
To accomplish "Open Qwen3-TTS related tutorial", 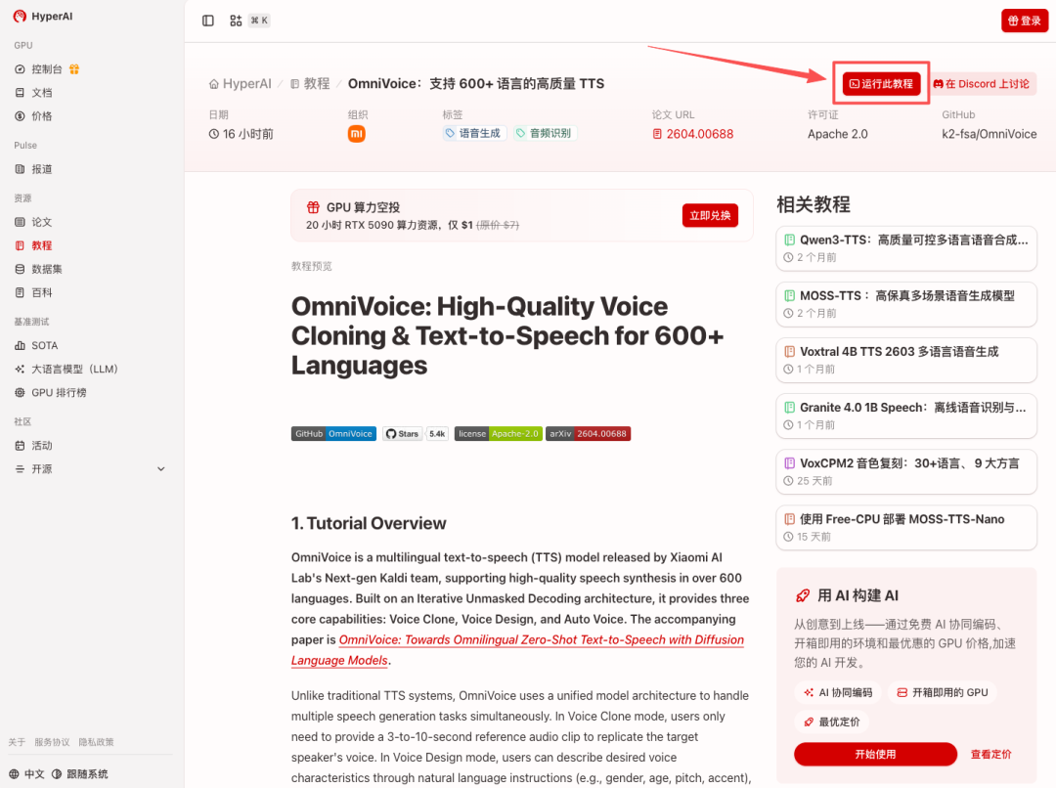I will [905, 248].
